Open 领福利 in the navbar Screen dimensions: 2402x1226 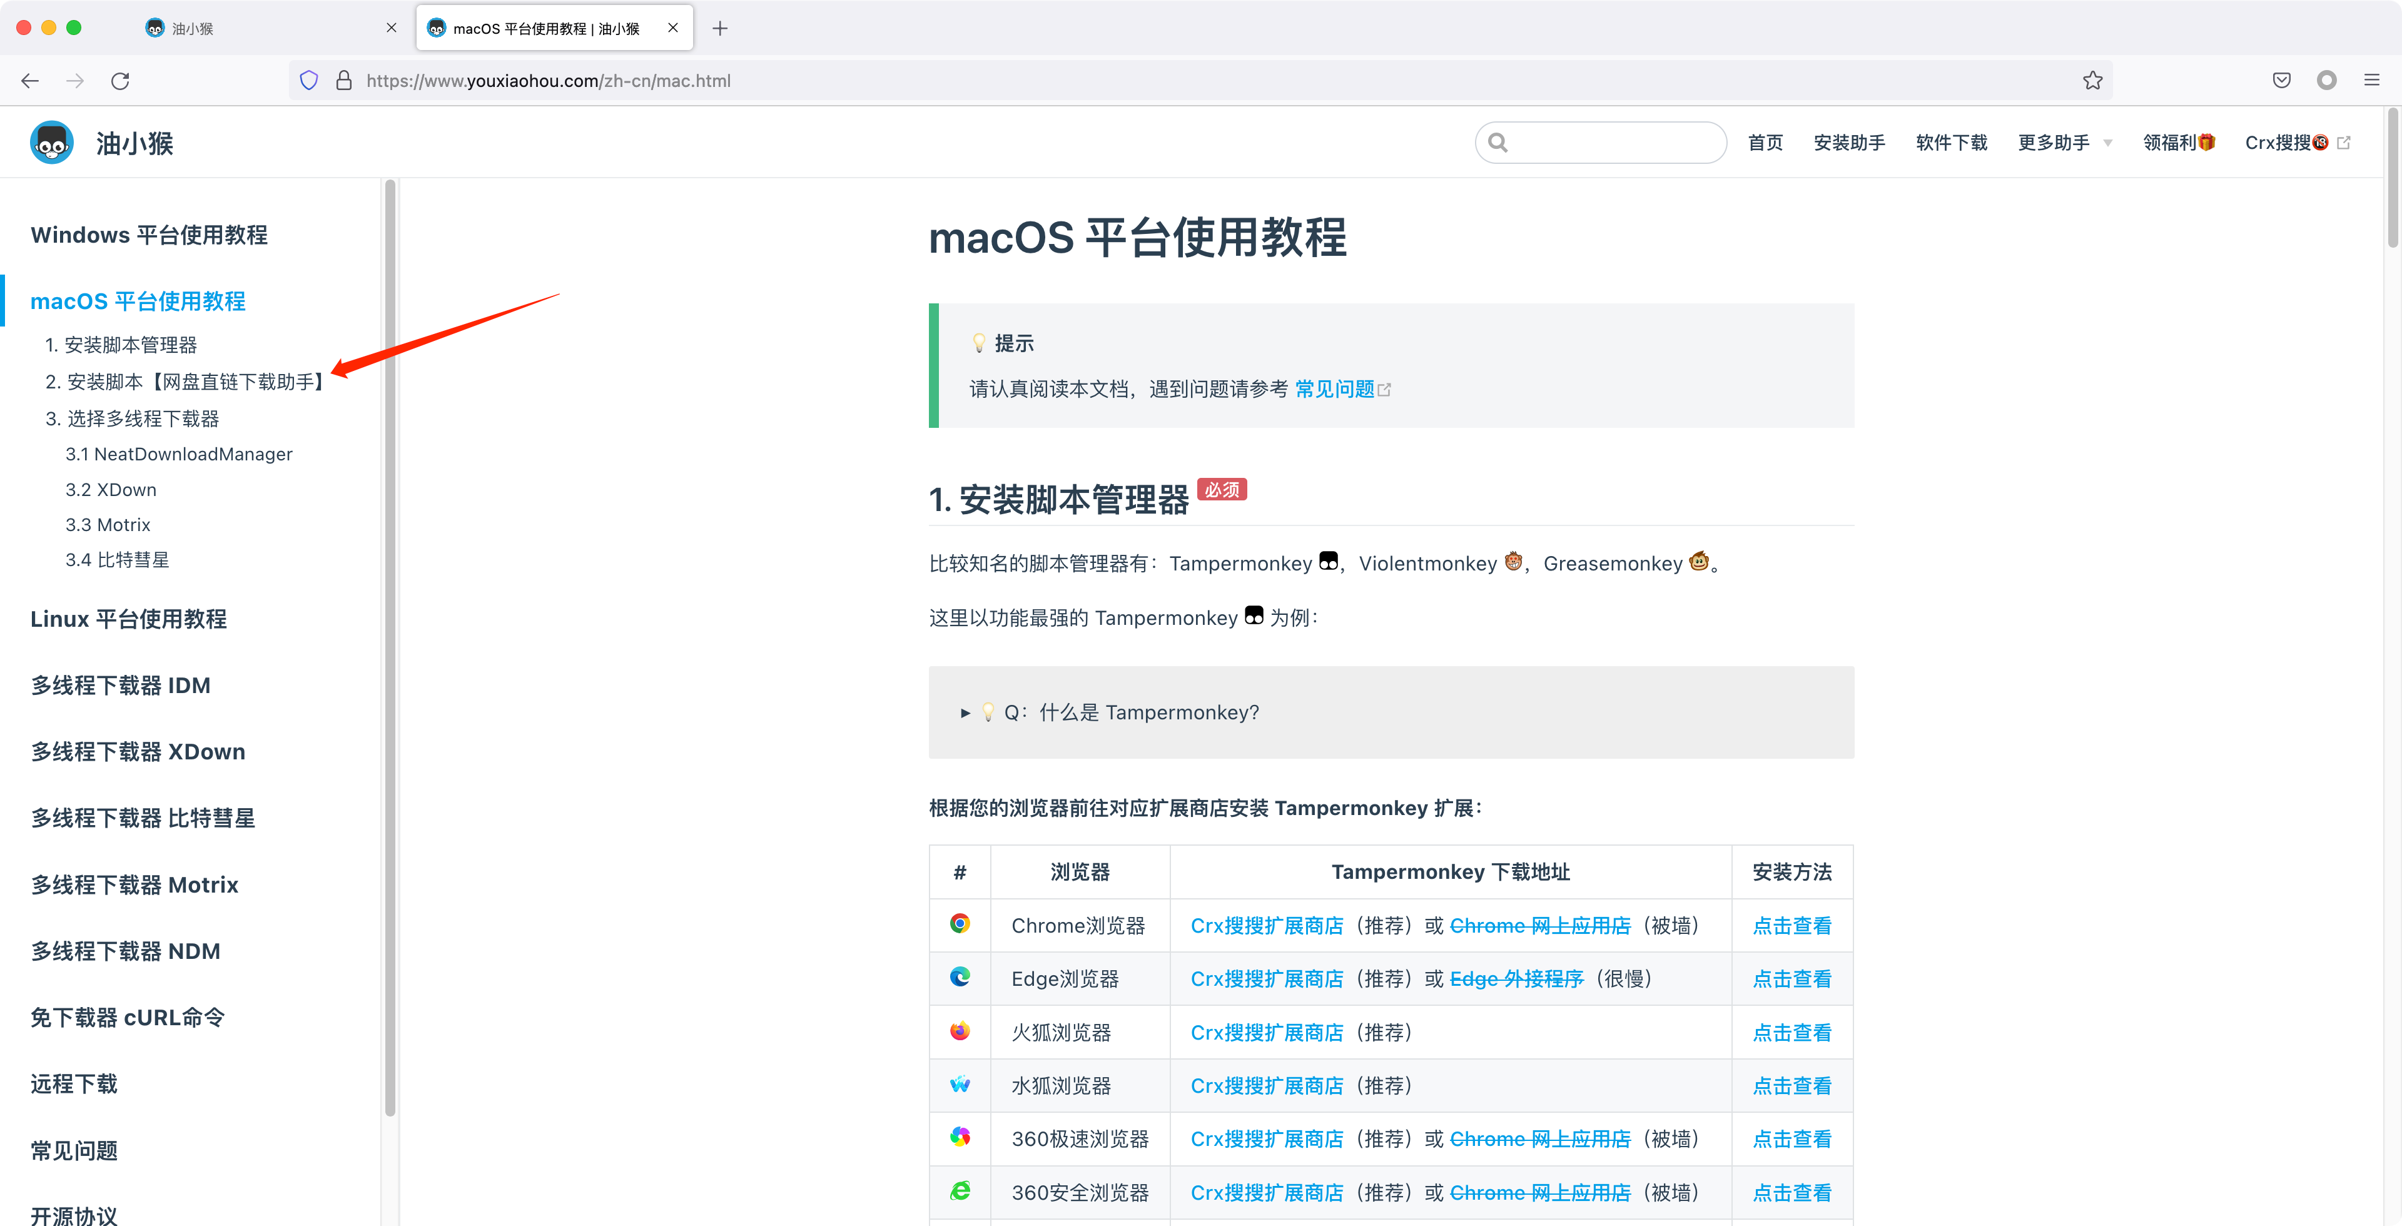coord(2178,143)
